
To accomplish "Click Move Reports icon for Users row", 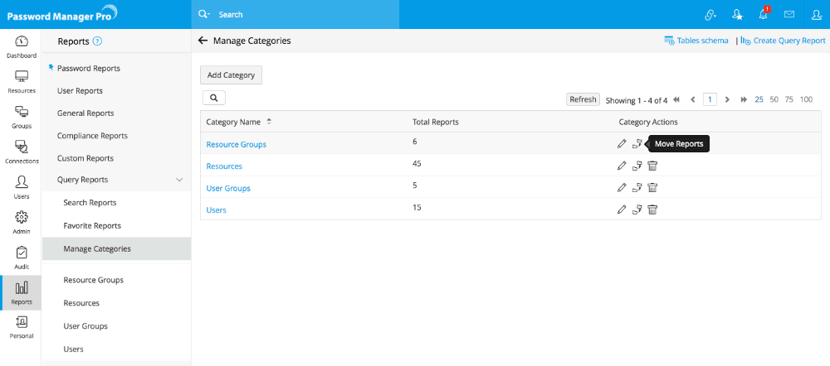I will pos(637,209).
